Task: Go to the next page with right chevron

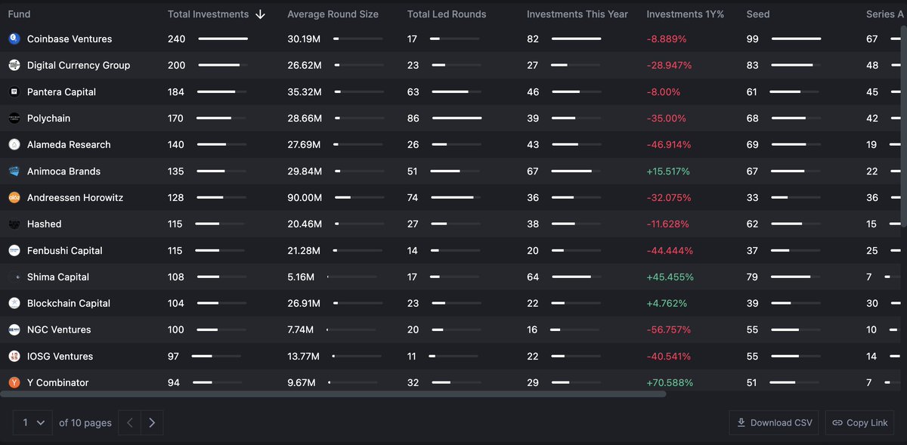Action: 152,422
